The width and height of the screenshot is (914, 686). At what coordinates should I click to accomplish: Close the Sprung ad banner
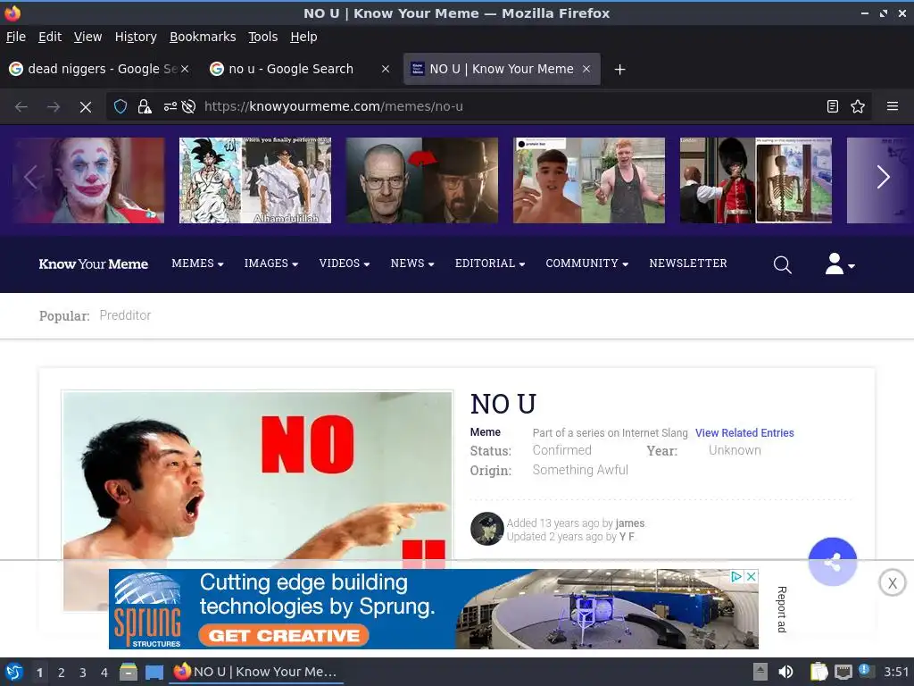[x=752, y=576]
